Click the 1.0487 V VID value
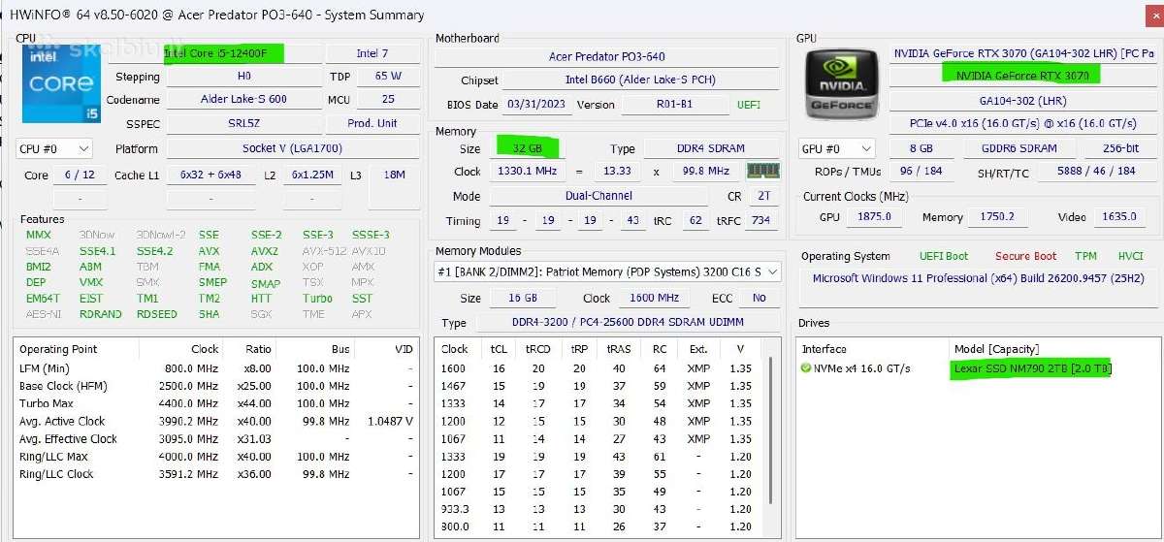1164x542 pixels. [388, 421]
